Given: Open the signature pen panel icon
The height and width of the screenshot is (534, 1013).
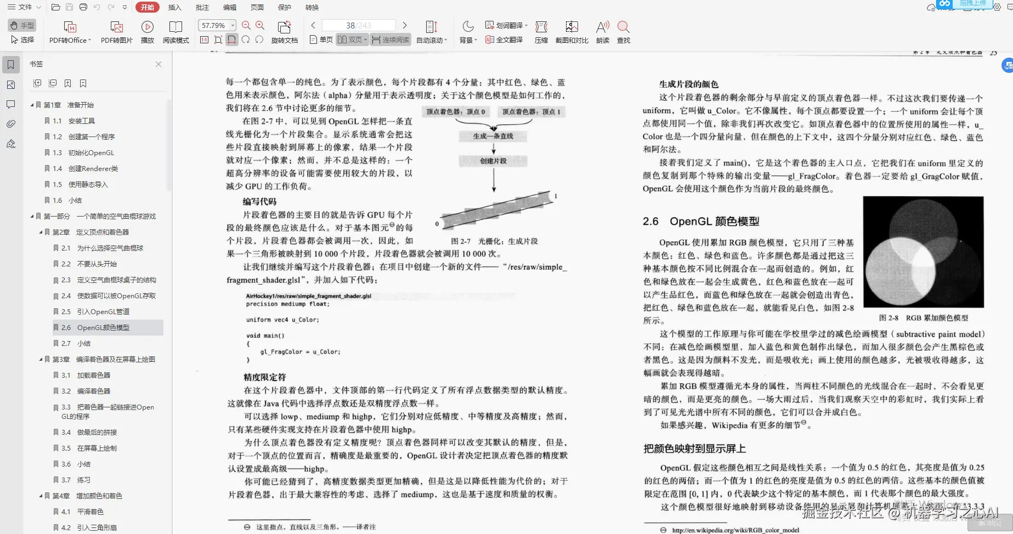Looking at the screenshot, I should tap(10, 144).
